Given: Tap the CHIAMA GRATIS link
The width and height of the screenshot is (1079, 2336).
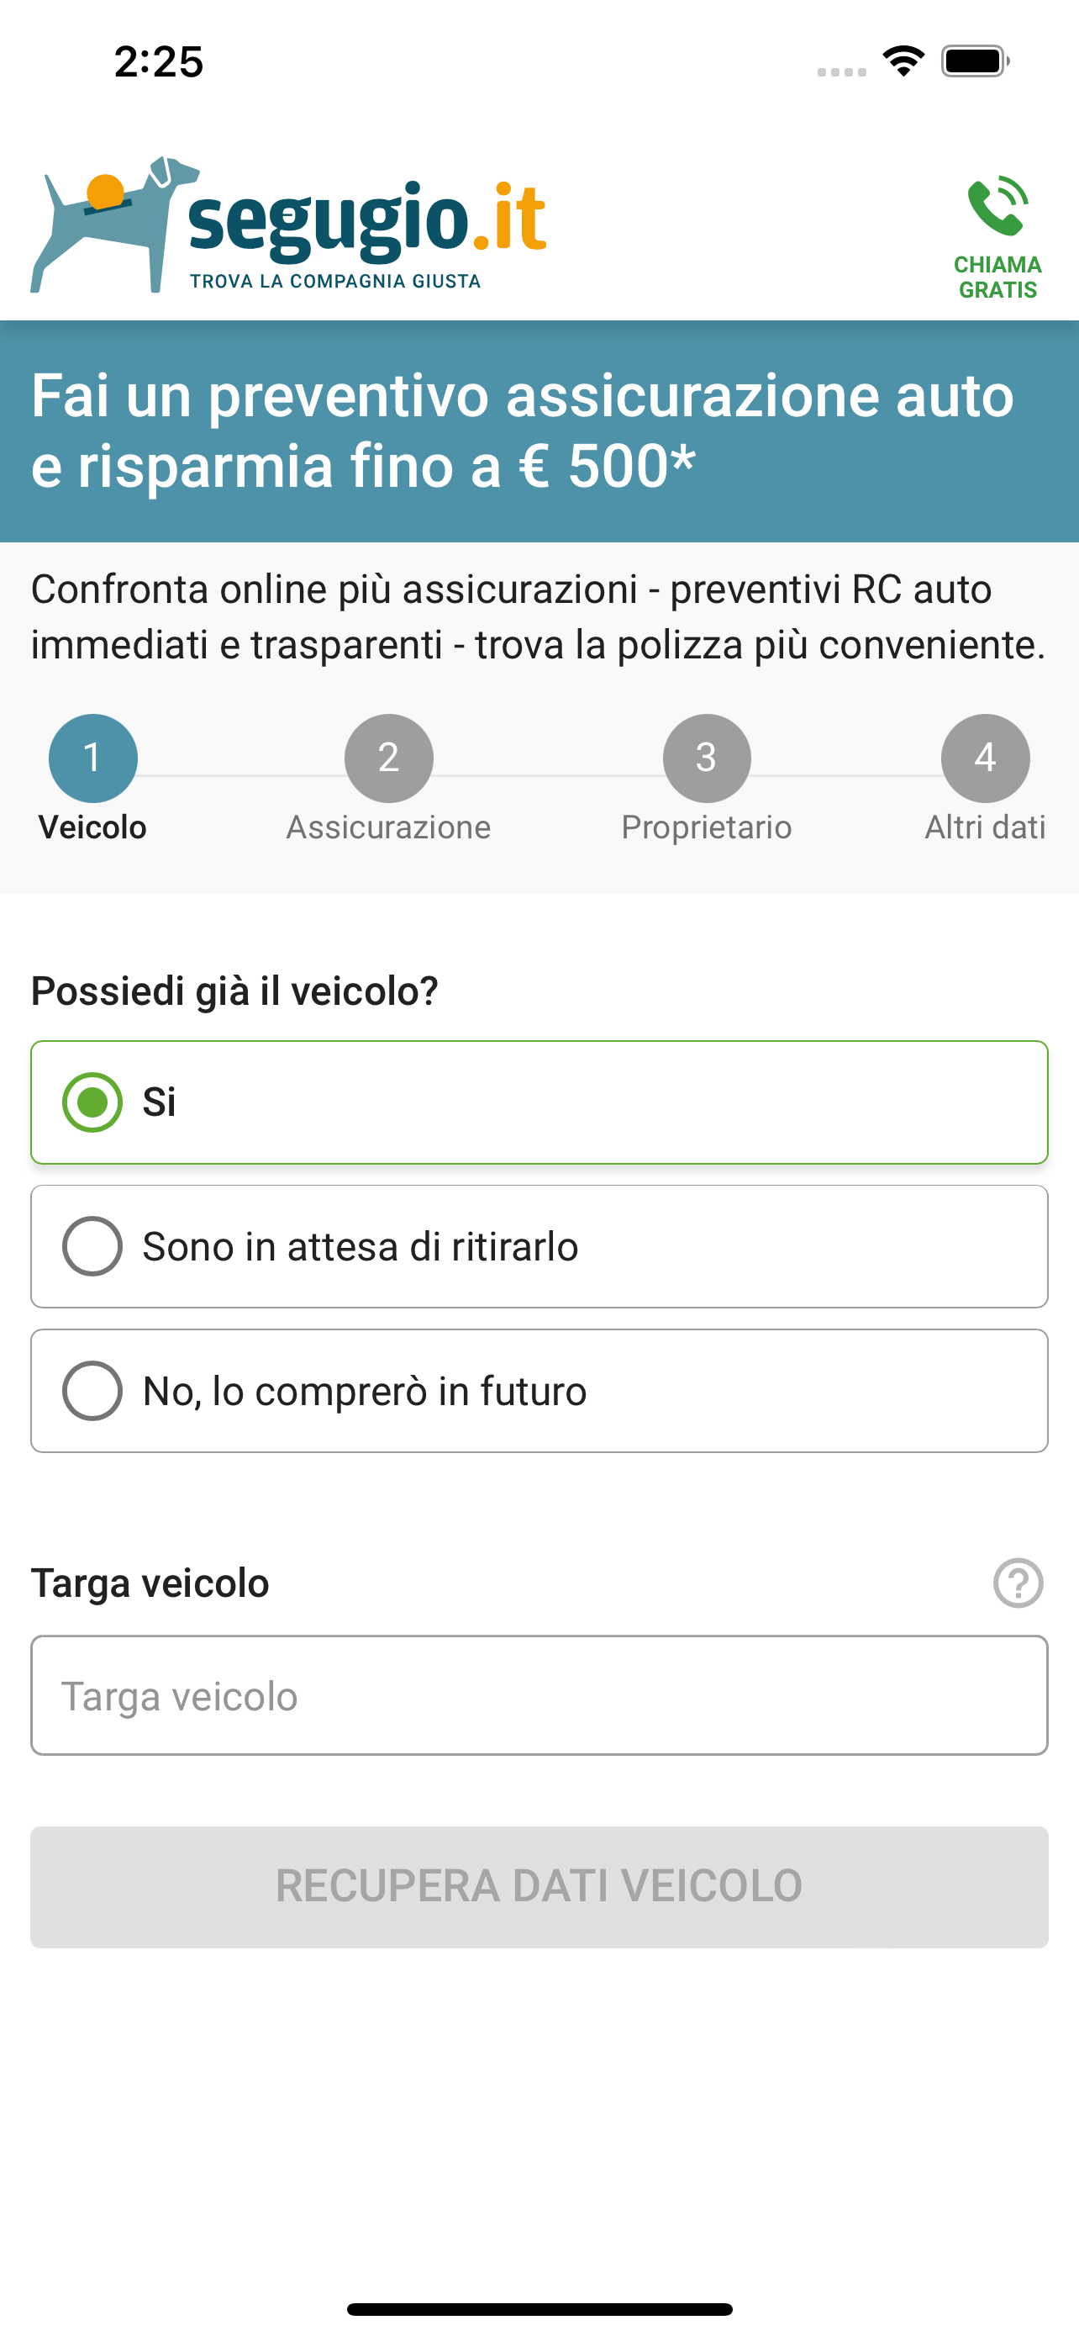Looking at the screenshot, I should 997,277.
